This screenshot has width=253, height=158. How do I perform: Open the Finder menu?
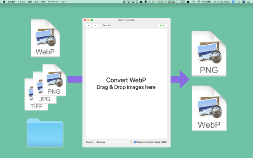coord(11,2)
